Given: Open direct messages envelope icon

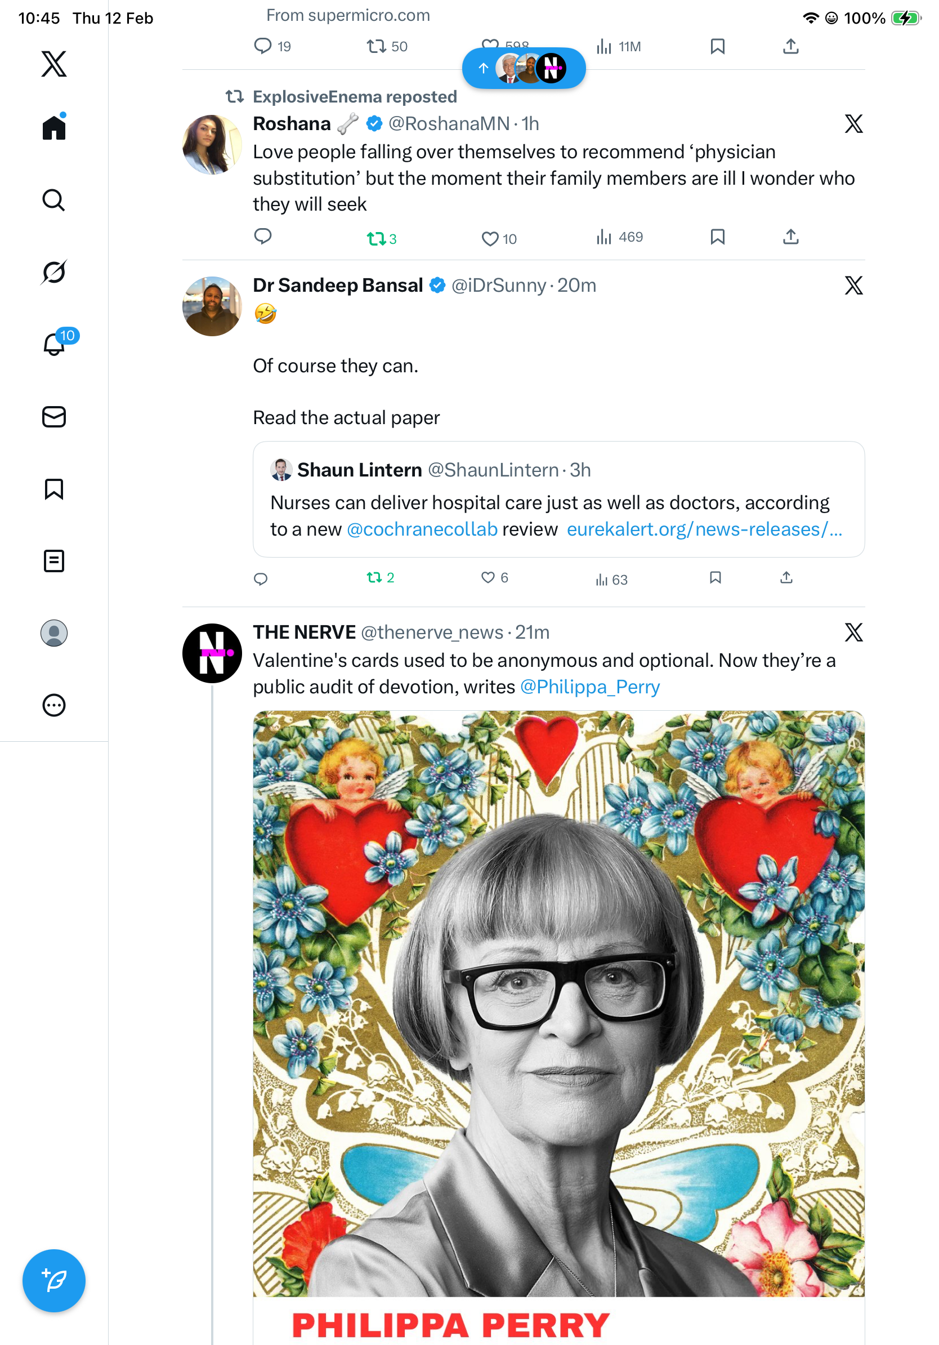Looking at the screenshot, I should click(x=54, y=416).
